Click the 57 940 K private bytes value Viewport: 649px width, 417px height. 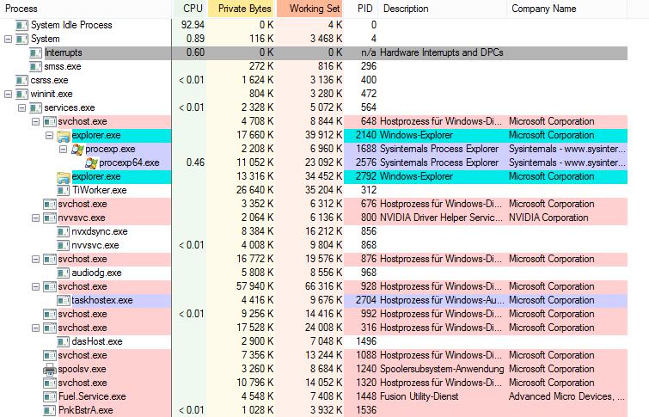click(x=255, y=286)
